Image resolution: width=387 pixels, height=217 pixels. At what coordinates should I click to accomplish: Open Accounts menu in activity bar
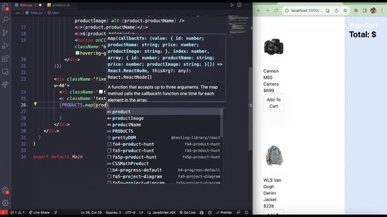[x=5, y=190]
